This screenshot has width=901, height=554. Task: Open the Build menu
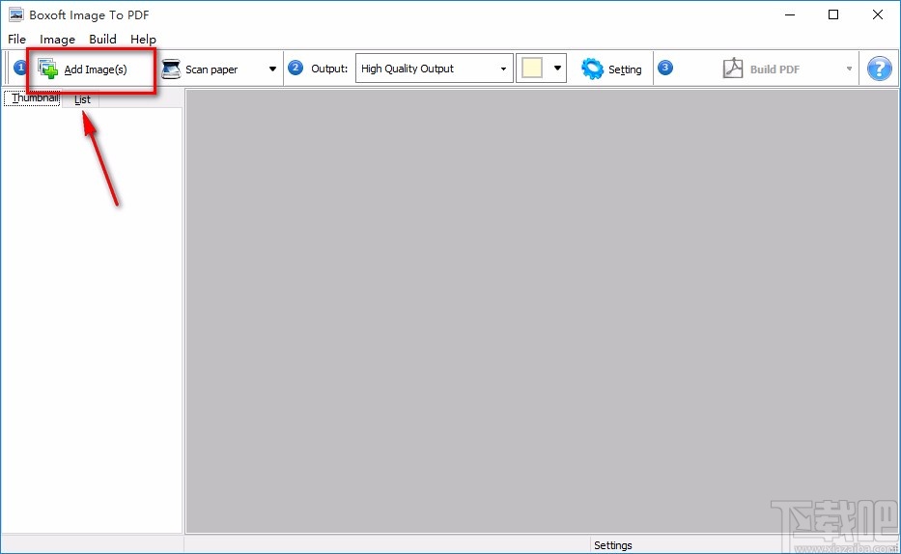(103, 39)
